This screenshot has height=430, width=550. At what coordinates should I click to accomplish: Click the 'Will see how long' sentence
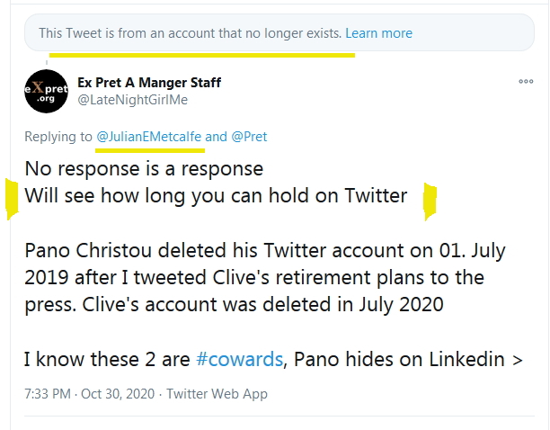pyautogui.click(x=216, y=195)
